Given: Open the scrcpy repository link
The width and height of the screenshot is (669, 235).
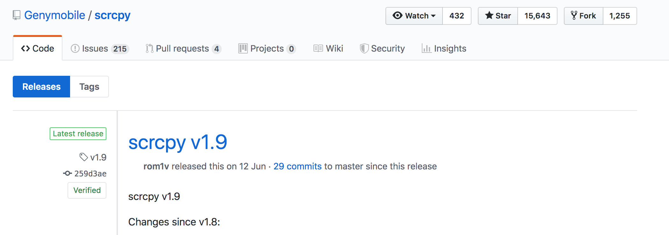Looking at the screenshot, I should [112, 15].
